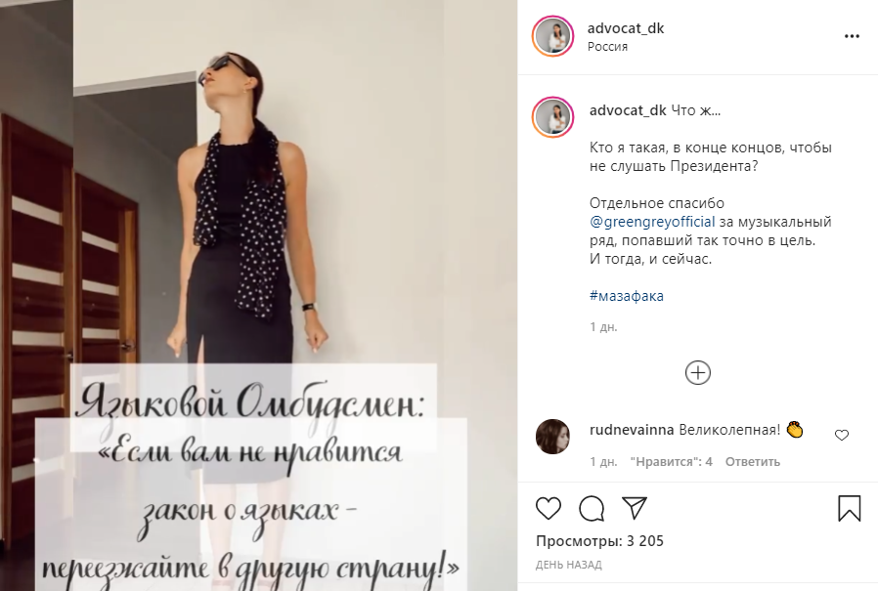Open advocat_dk profile picture in header
Image resolution: width=878 pixels, height=591 pixels.
[x=552, y=36]
